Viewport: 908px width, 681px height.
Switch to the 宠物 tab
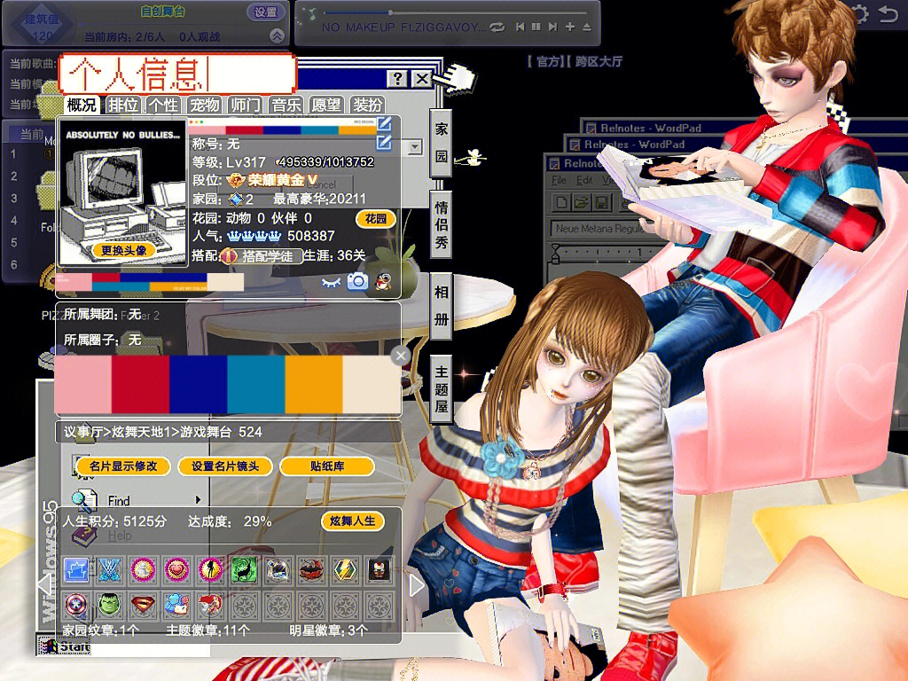click(x=204, y=105)
